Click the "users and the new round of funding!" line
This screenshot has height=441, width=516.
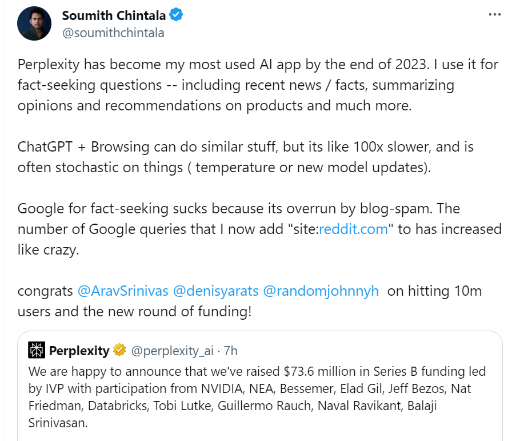click(x=134, y=312)
